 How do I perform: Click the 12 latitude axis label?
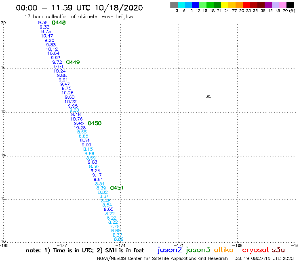(x=3, y=198)
